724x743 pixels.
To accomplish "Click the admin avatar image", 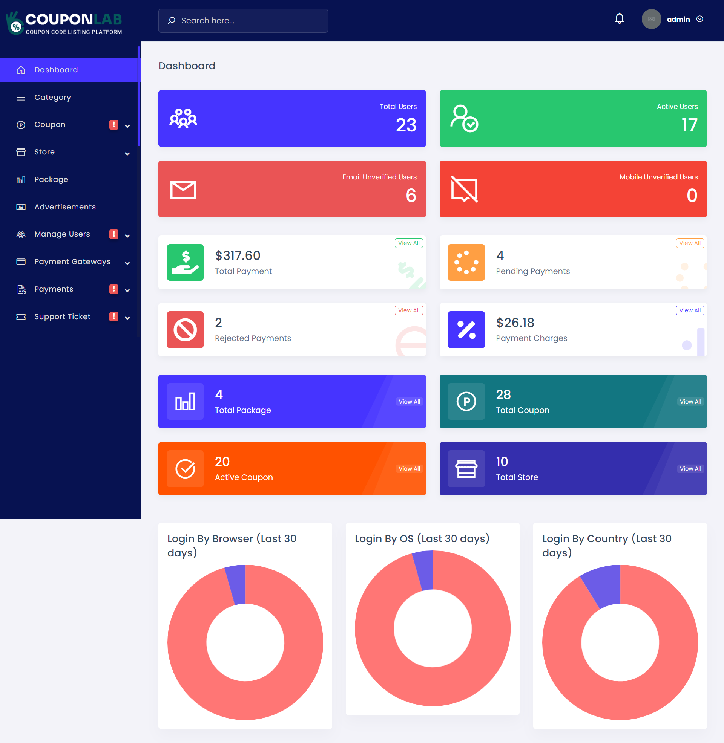I will point(651,19).
